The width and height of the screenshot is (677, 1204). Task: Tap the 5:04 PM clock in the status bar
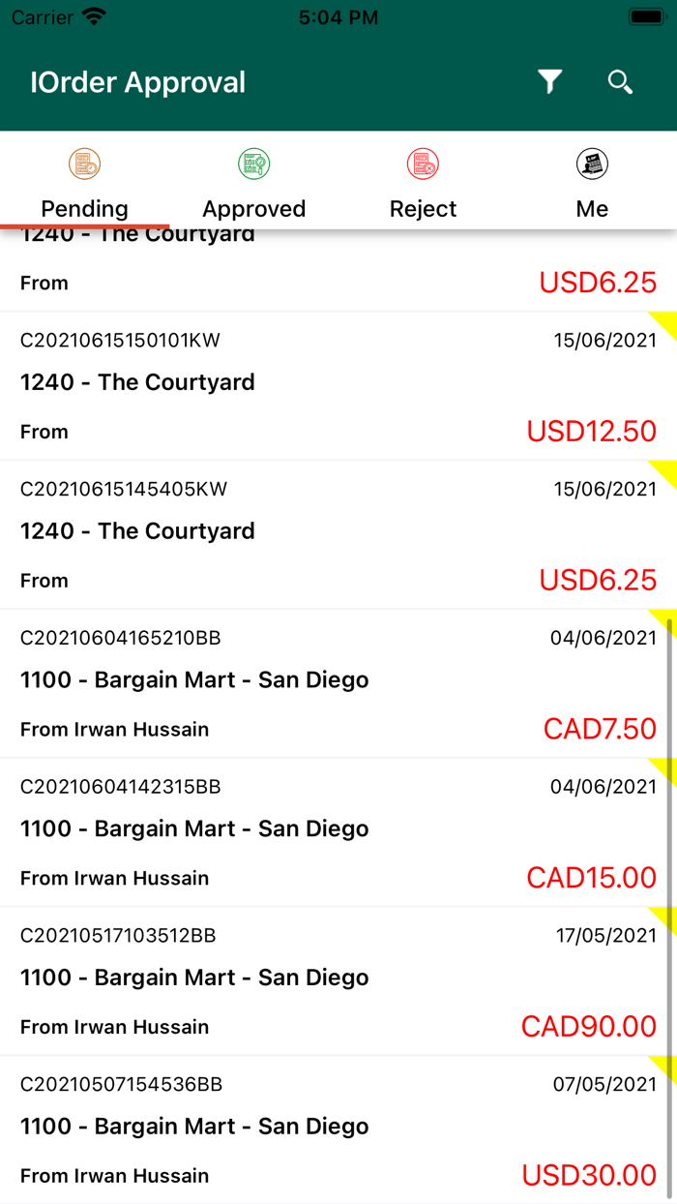(x=338, y=15)
